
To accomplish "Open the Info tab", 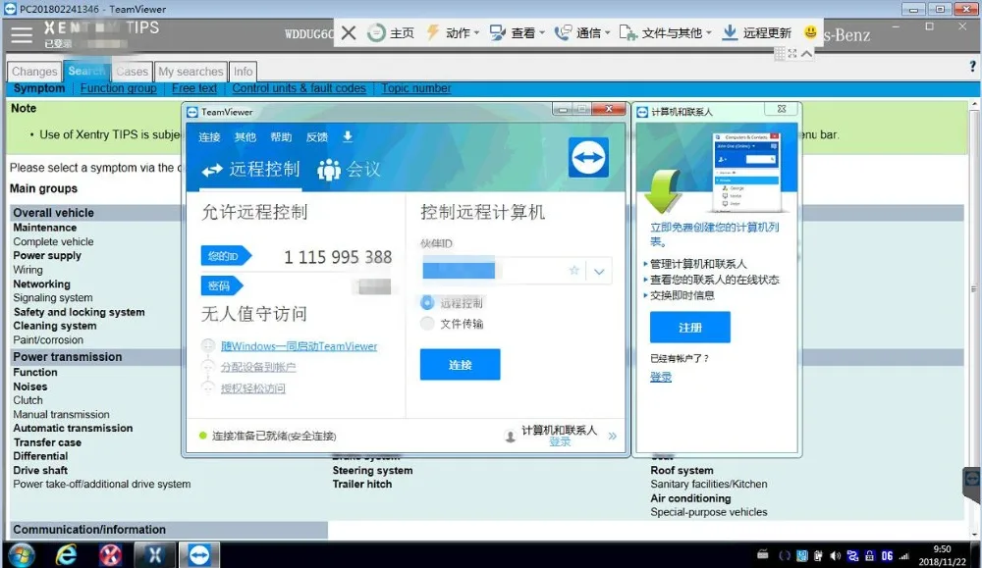I will point(243,72).
